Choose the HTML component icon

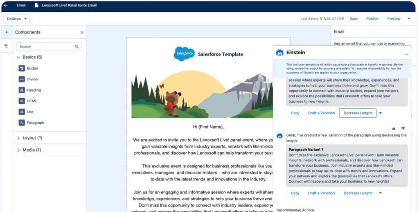click(x=22, y=101)
